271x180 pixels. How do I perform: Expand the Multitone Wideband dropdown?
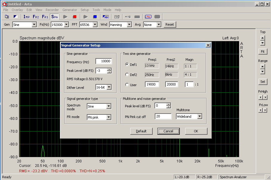click(199, 117)
